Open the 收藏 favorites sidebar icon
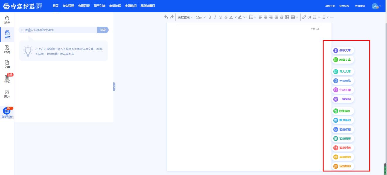This screenshot has height=175, width=387. click(7, 49)
